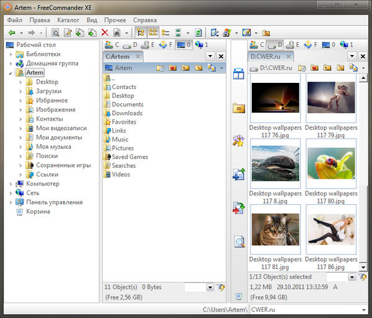Open the Справка menu
Screen dimensions: 372x318
coord(145,20)
